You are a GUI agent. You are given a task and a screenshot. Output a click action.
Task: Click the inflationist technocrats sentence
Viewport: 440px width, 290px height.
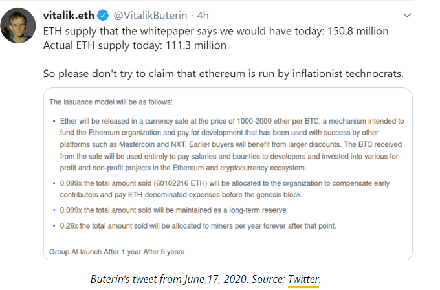[223, 74]
